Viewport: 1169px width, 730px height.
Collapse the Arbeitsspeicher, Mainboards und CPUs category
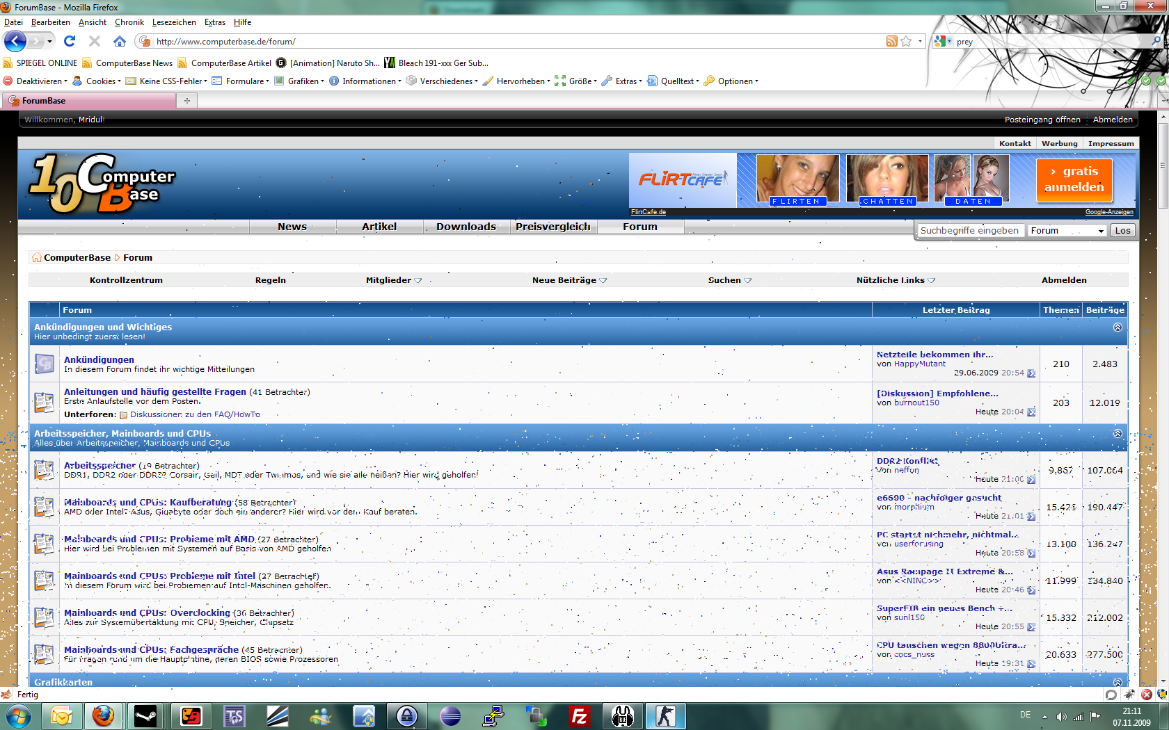point(1118,434)
